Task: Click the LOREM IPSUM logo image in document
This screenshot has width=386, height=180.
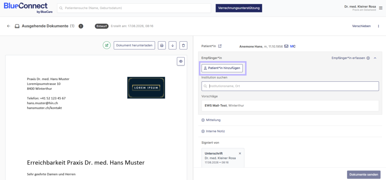Action: [146, 88]
